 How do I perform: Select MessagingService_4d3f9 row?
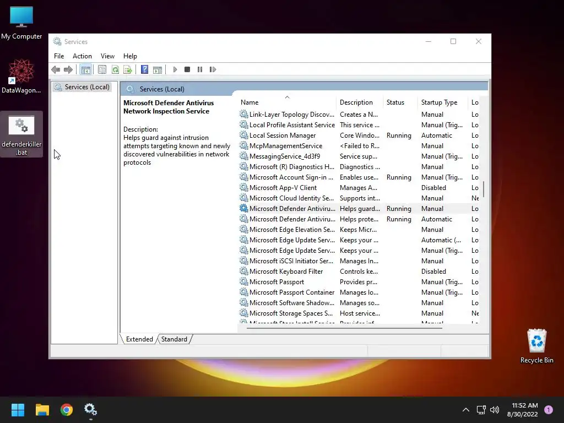pyautogui.click(x=359, y=156)
